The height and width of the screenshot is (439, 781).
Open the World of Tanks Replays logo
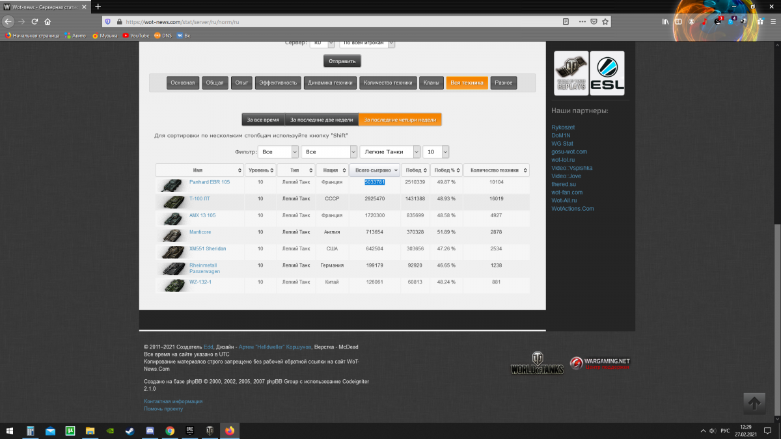[x=571, y=73]
